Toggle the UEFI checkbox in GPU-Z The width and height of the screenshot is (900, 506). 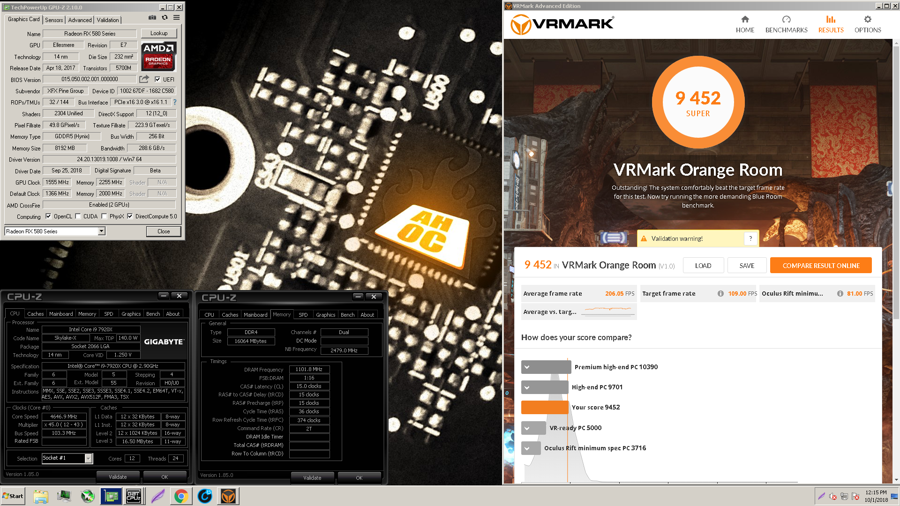tap(157, 79)
